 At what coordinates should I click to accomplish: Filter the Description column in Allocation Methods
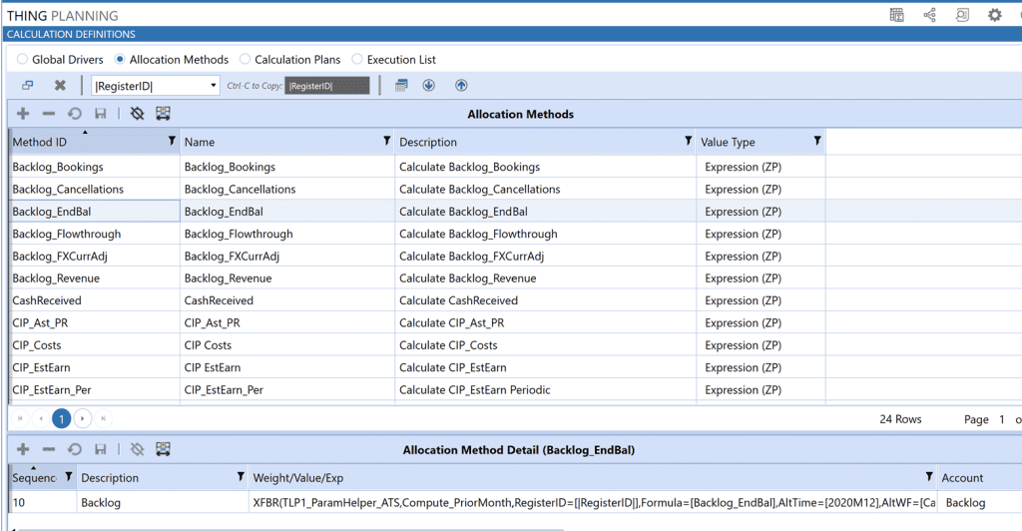[688, 141]
